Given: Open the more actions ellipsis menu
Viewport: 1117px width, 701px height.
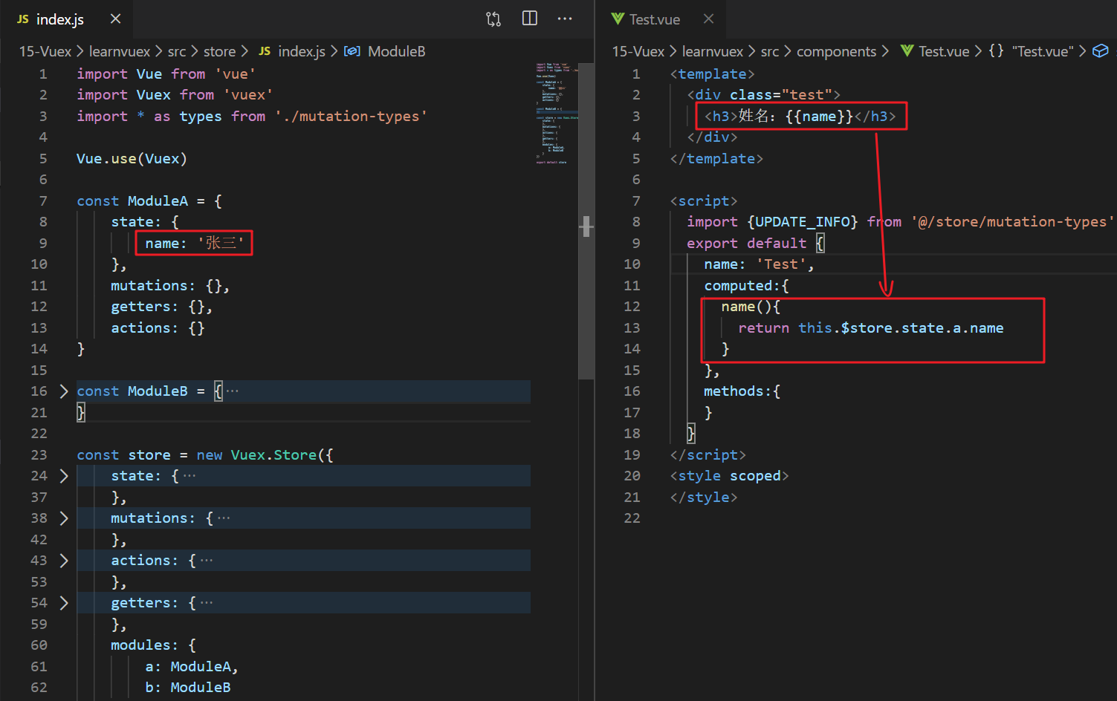Looking at the screenshot, I should point(565,19).
